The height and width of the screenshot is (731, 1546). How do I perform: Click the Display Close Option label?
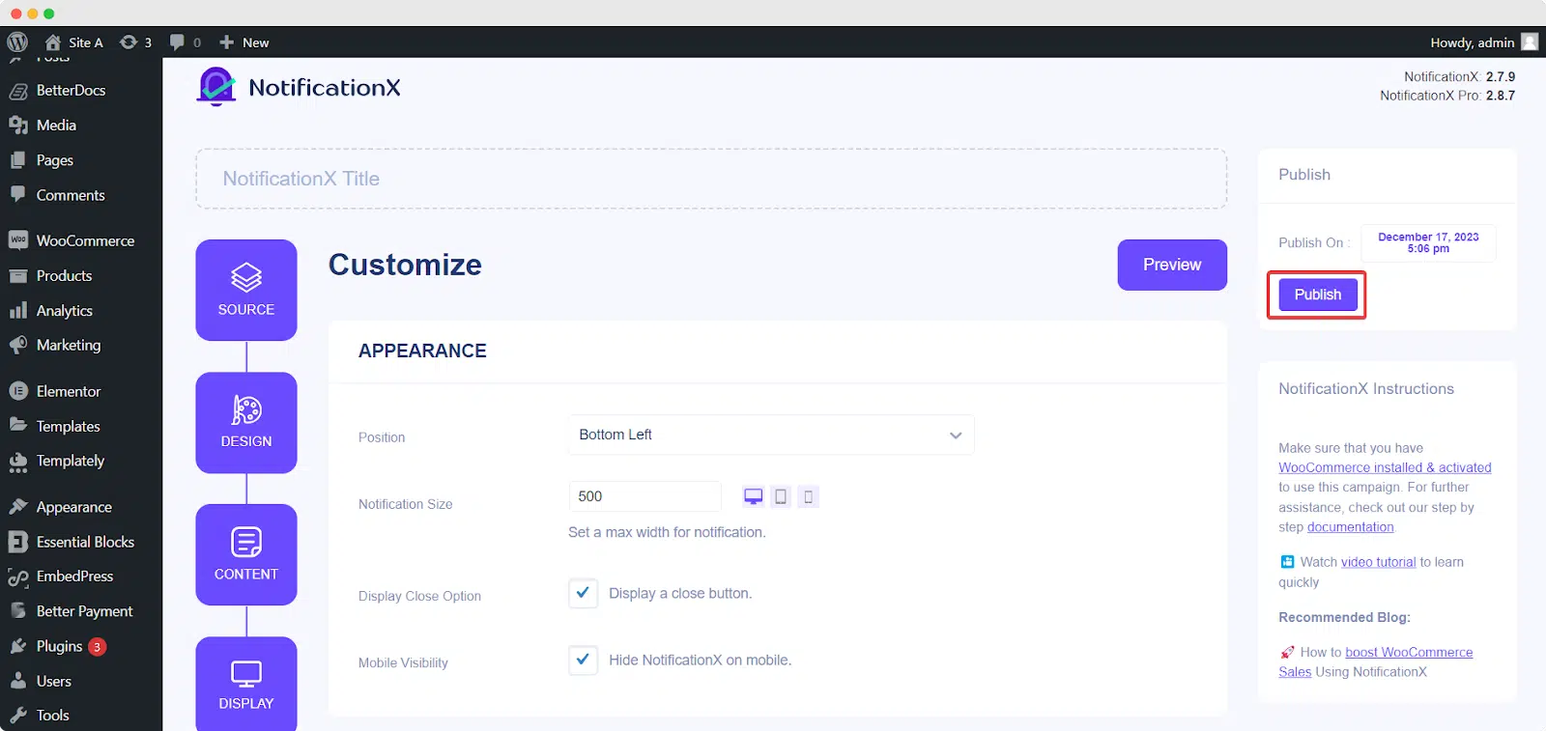[x=419, y=596]
